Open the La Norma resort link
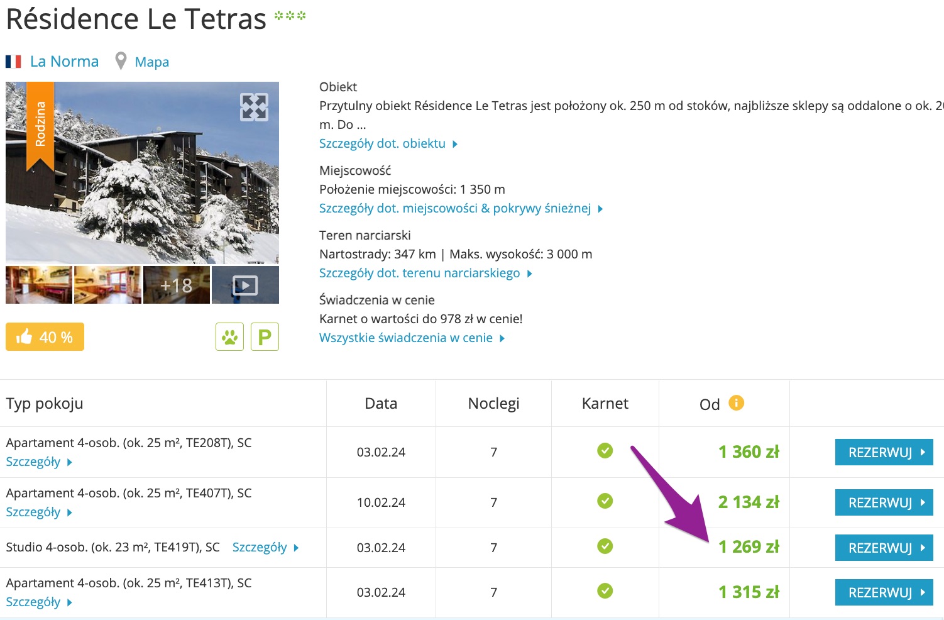This screenshot has height=620, width=944. (64, 62)
